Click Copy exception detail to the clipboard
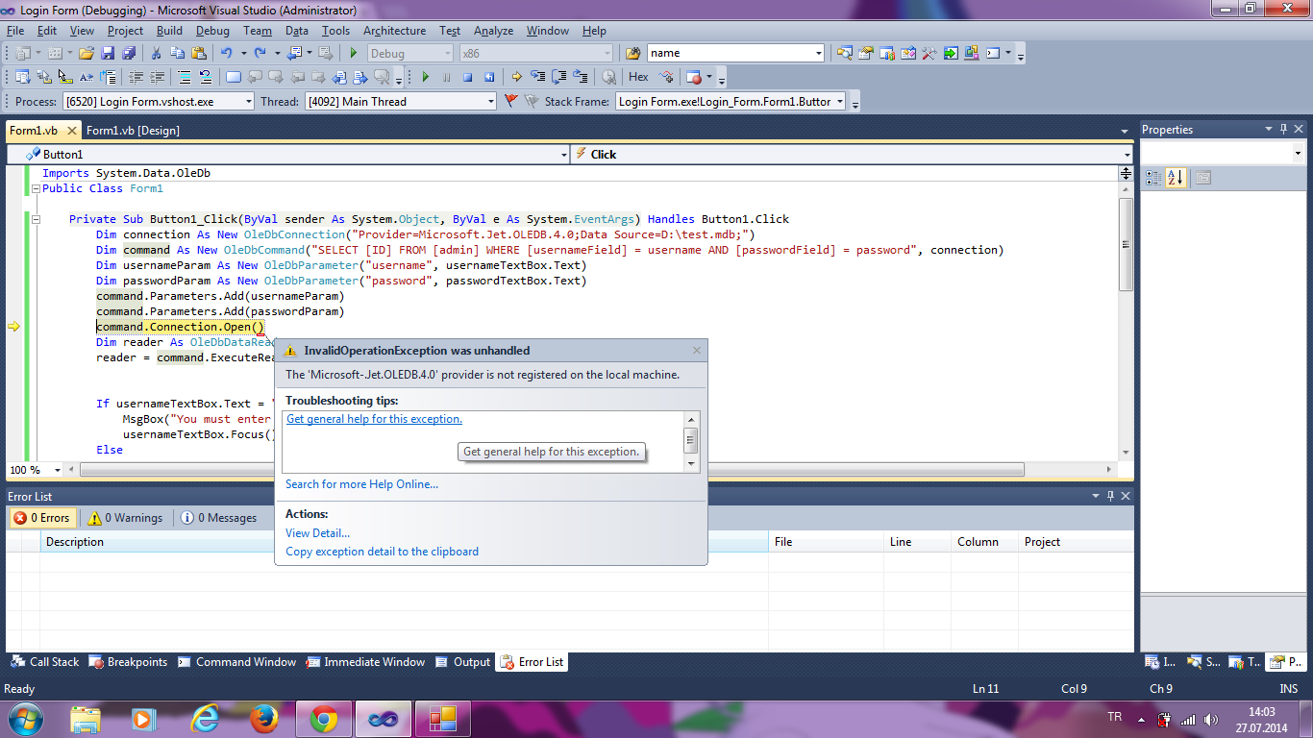The width and height of the screenshot is (1313, 738). pos(382,552)
